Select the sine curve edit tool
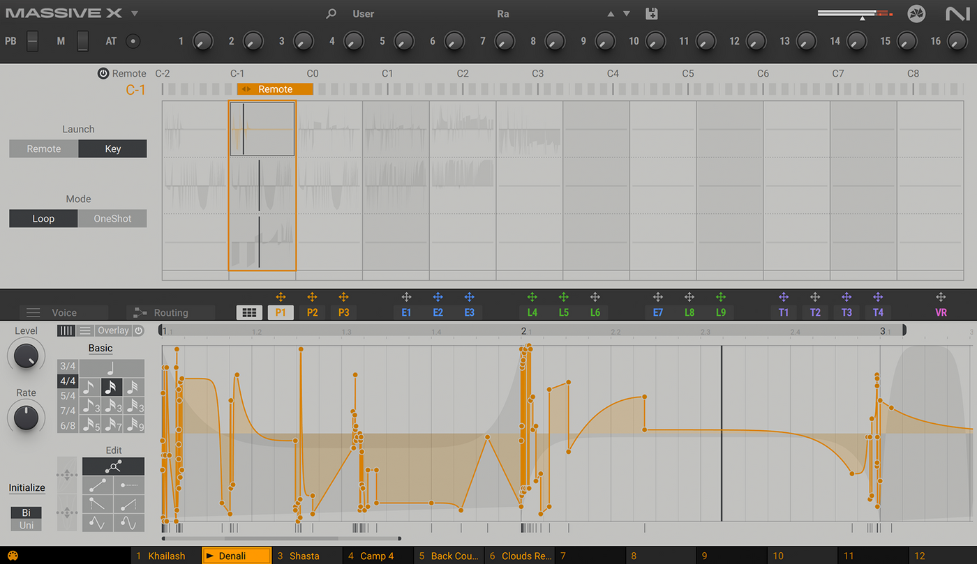Screen dimensions: 977x564 (129, 523)
